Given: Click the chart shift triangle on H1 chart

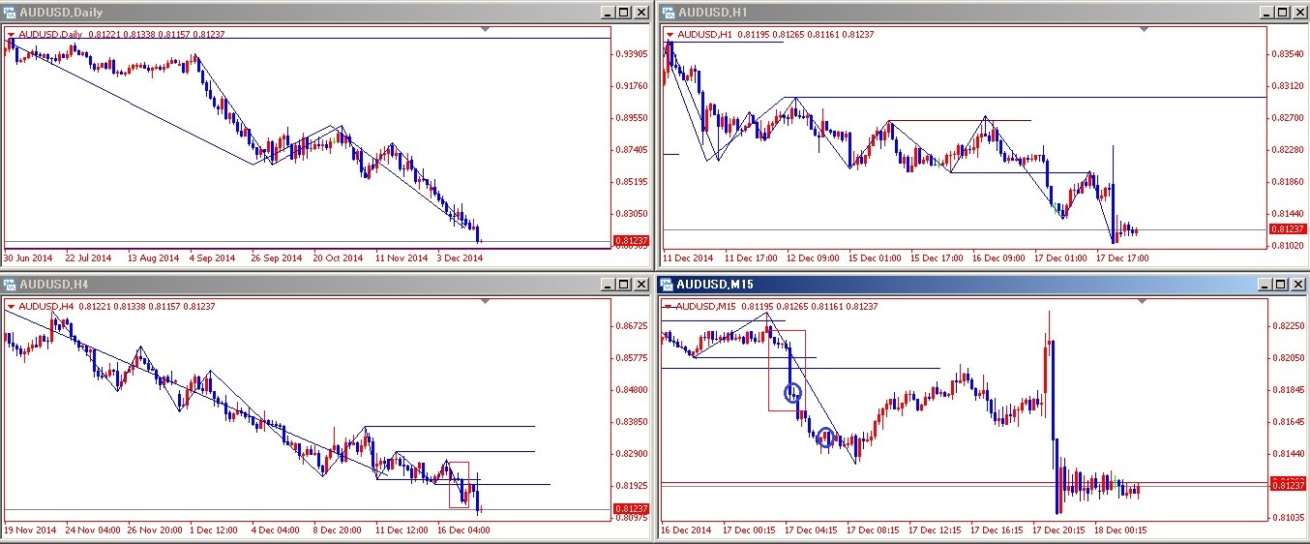Looking at the screenshot, I should (1145, 30).
